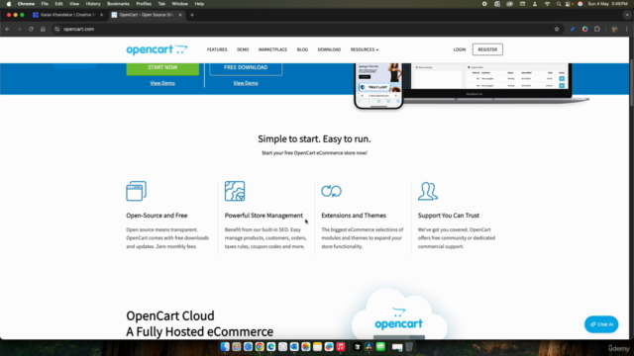Click View Demo under Free Download
The width and height of the screenshot is (634, 356).
pos(246,83)
